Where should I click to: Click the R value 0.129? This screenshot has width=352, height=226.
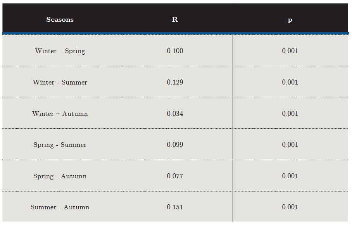(x=175, y=82)
